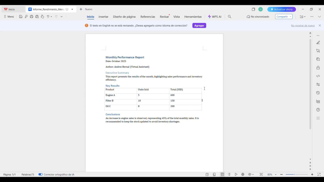Click the Save icon in quick toolbar
324x182 pixels.
[x=21, y=17]
